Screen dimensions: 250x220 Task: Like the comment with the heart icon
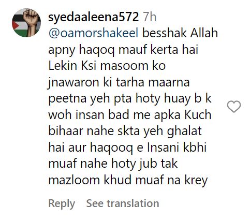[234, 107]
